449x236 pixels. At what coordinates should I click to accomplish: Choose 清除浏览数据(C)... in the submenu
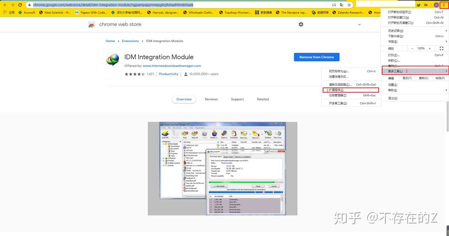tap(351, 84)
